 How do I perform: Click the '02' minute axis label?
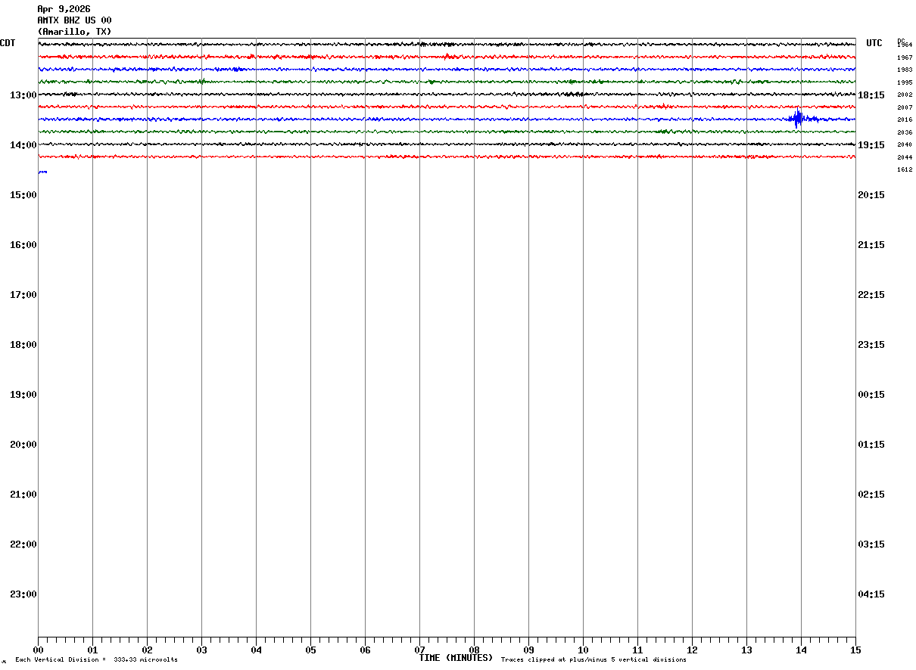point(147,650)
